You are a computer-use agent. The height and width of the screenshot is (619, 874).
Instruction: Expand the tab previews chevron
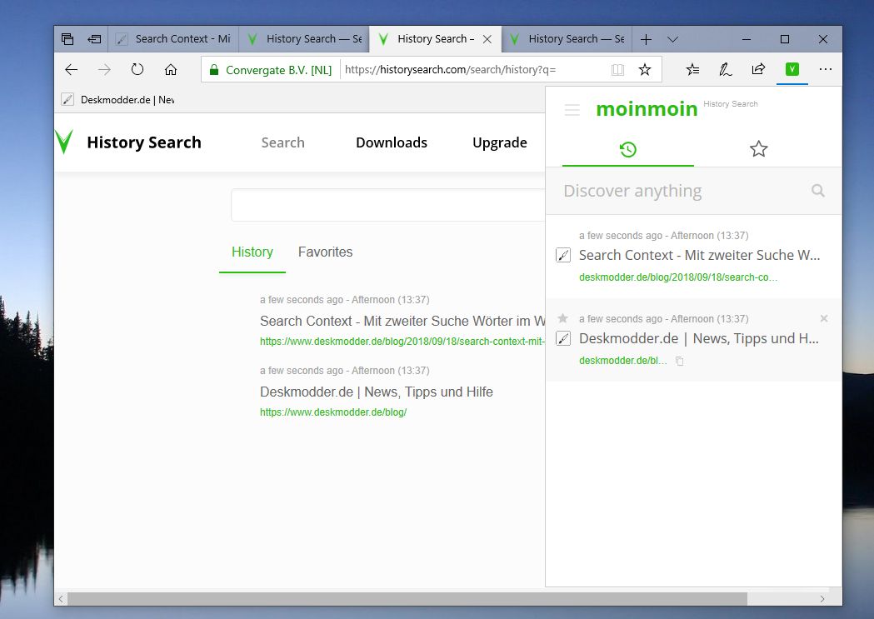pos(672,39)
